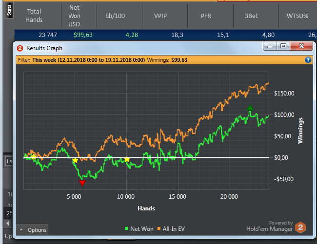Sort by Total Hands column header

(34, 16)
